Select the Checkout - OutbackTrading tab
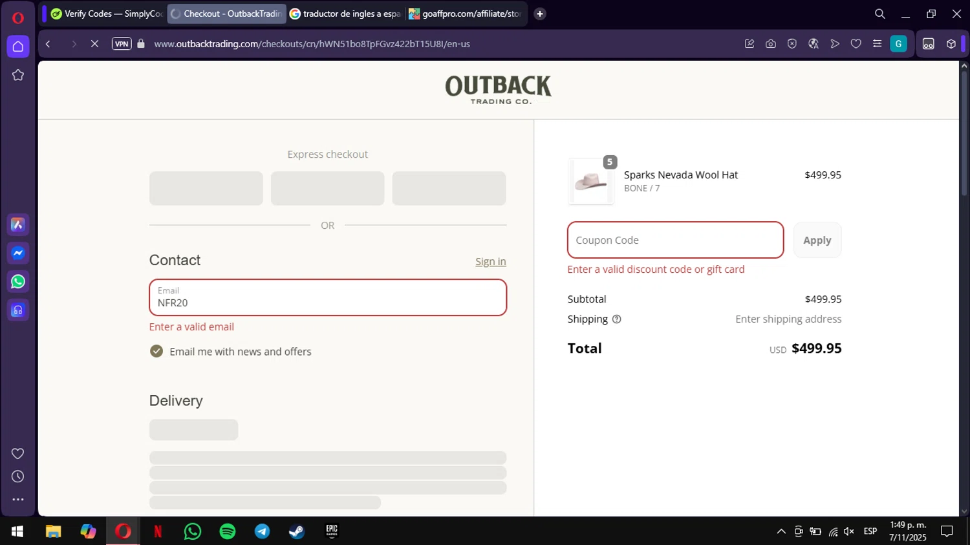Image resolution: width=970 pixels, height=545 pixels. click(x=227, y=14)
